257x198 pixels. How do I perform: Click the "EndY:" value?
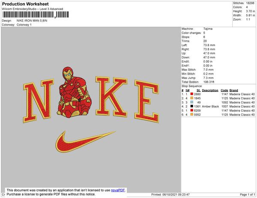[x=208, y=65]
